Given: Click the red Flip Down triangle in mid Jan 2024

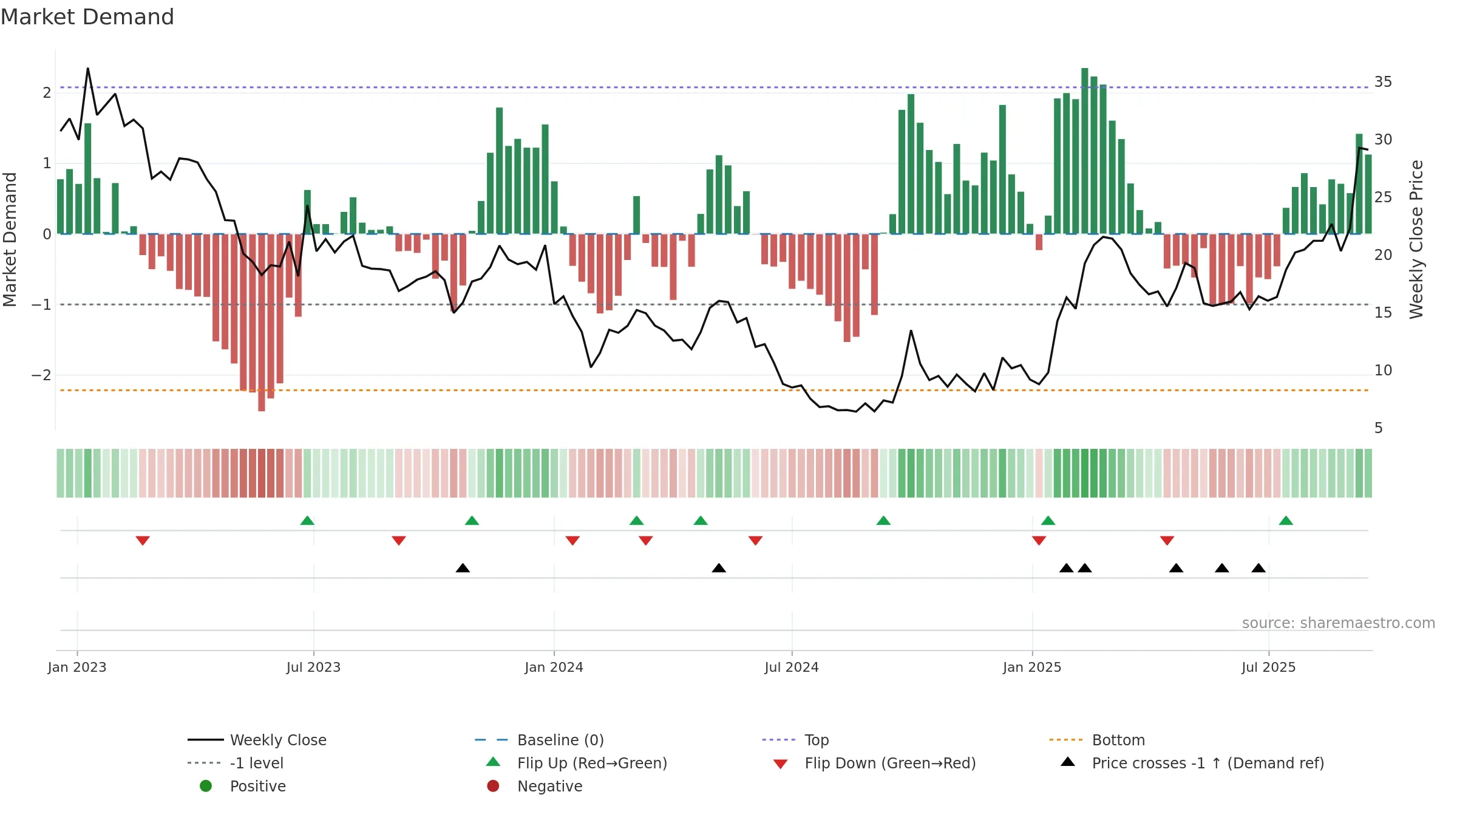Looking at the screenshot, I should coord(572,541).
